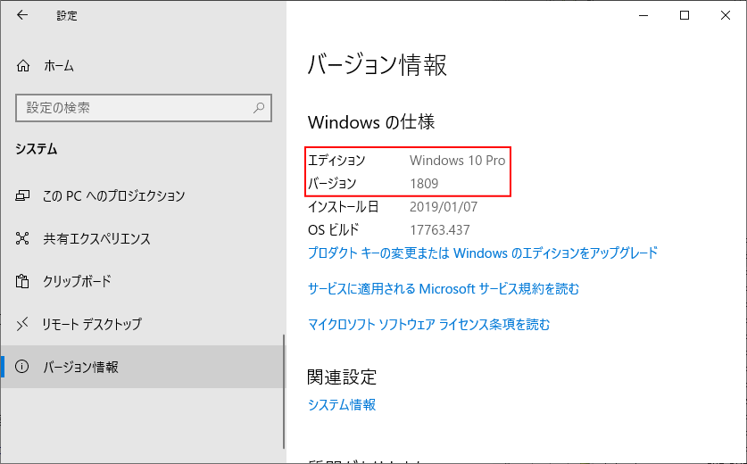Focus the 設定の検索 search box
747x464 pixels.
tap(144, 108)
